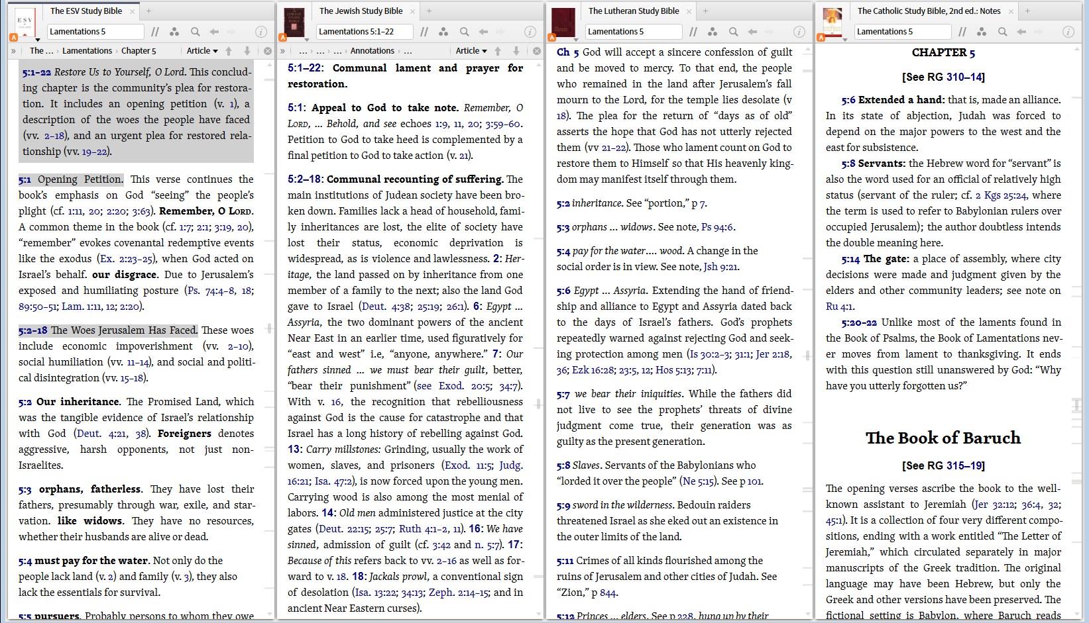Click 'The Book of Baruch' heading
Screen dimensions: 1089x623
click(943, 438)
